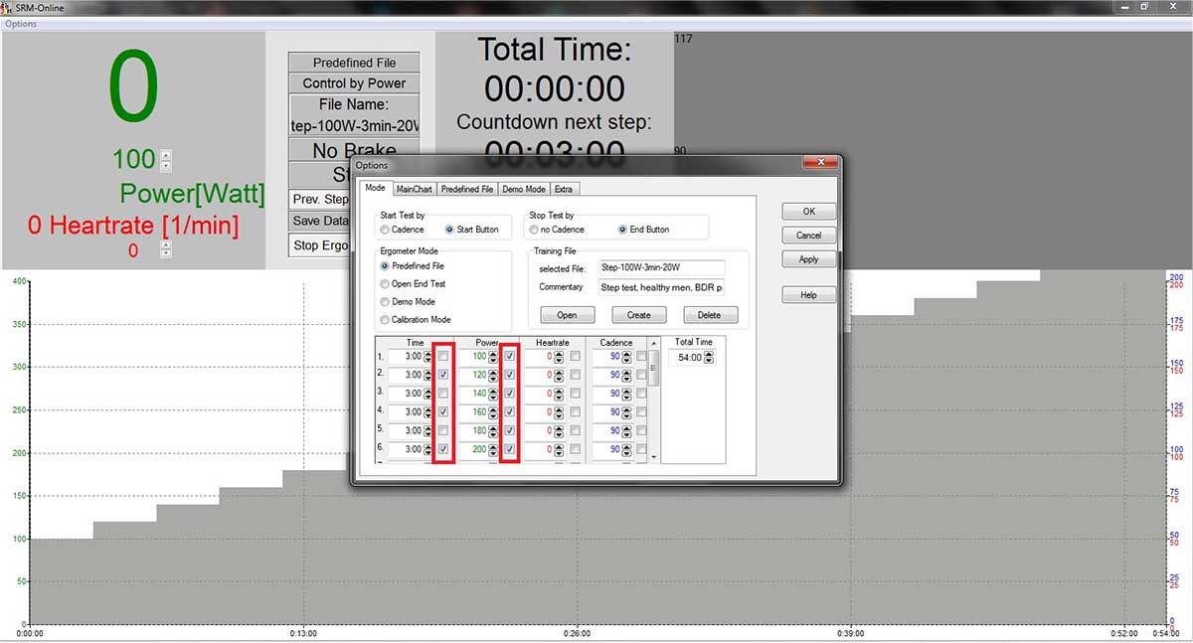Tick the Heartrate checkbox in row 2
1193x643 pixels.
pyautogui.click(x=576, y=375)
